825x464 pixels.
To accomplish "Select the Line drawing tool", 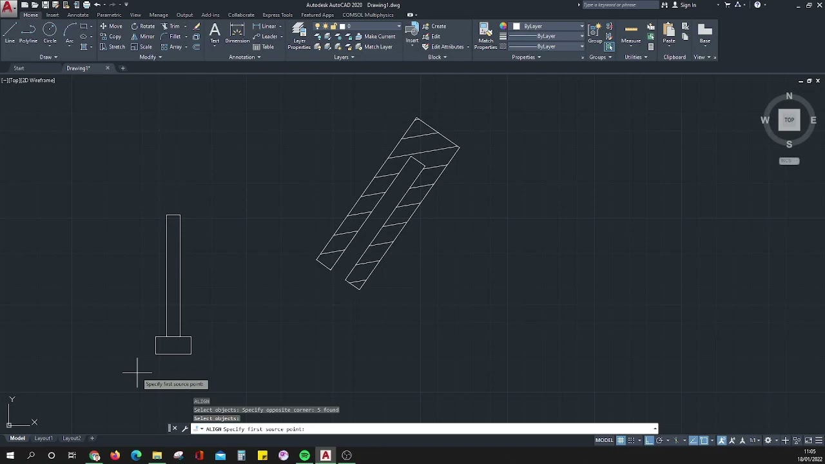I will point(10,34).
